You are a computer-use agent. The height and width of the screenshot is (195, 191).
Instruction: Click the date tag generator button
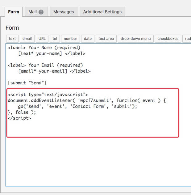coord(88,39)
